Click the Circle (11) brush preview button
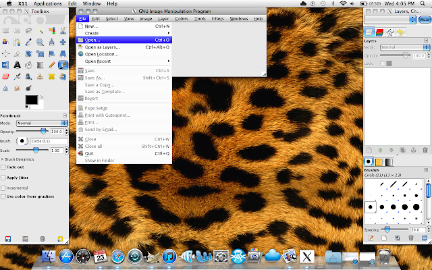 22,141
